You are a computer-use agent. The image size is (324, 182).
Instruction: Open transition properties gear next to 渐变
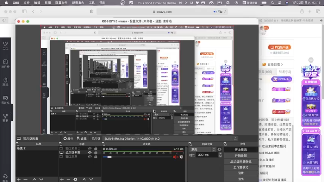click(220, 149)
